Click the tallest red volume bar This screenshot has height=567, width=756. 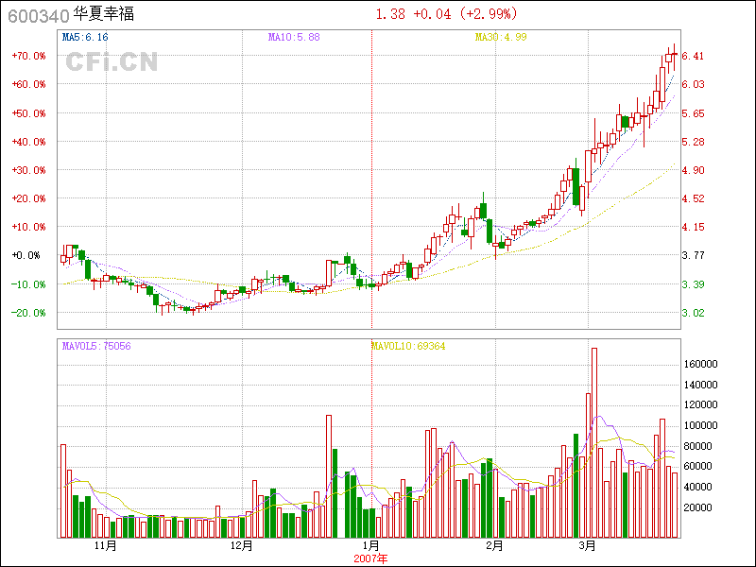click(593, 444)
